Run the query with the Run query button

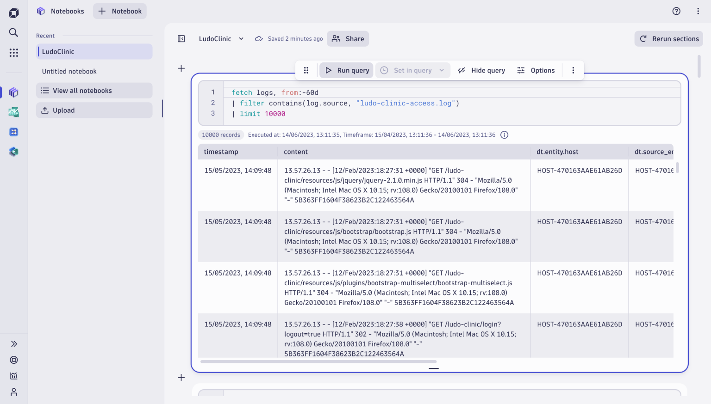[346, 70]
